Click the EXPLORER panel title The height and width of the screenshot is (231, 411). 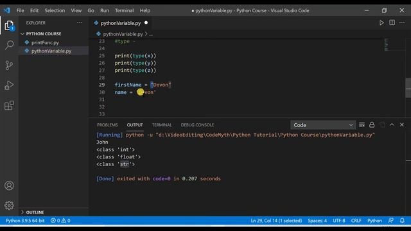click(36, 23)
